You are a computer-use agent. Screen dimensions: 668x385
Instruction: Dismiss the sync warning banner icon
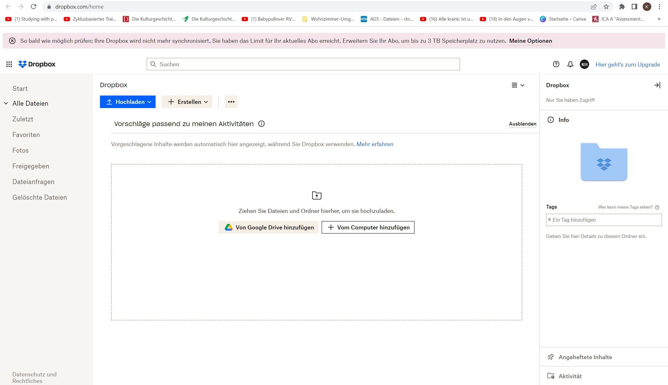coord(12,41)
